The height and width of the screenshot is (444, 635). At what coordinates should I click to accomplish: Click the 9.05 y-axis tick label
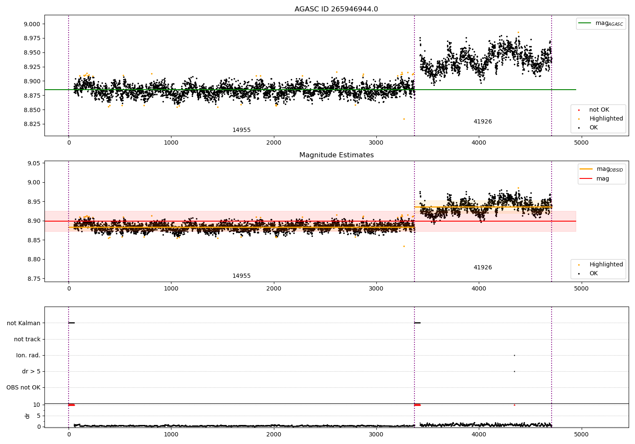point(33,164)
